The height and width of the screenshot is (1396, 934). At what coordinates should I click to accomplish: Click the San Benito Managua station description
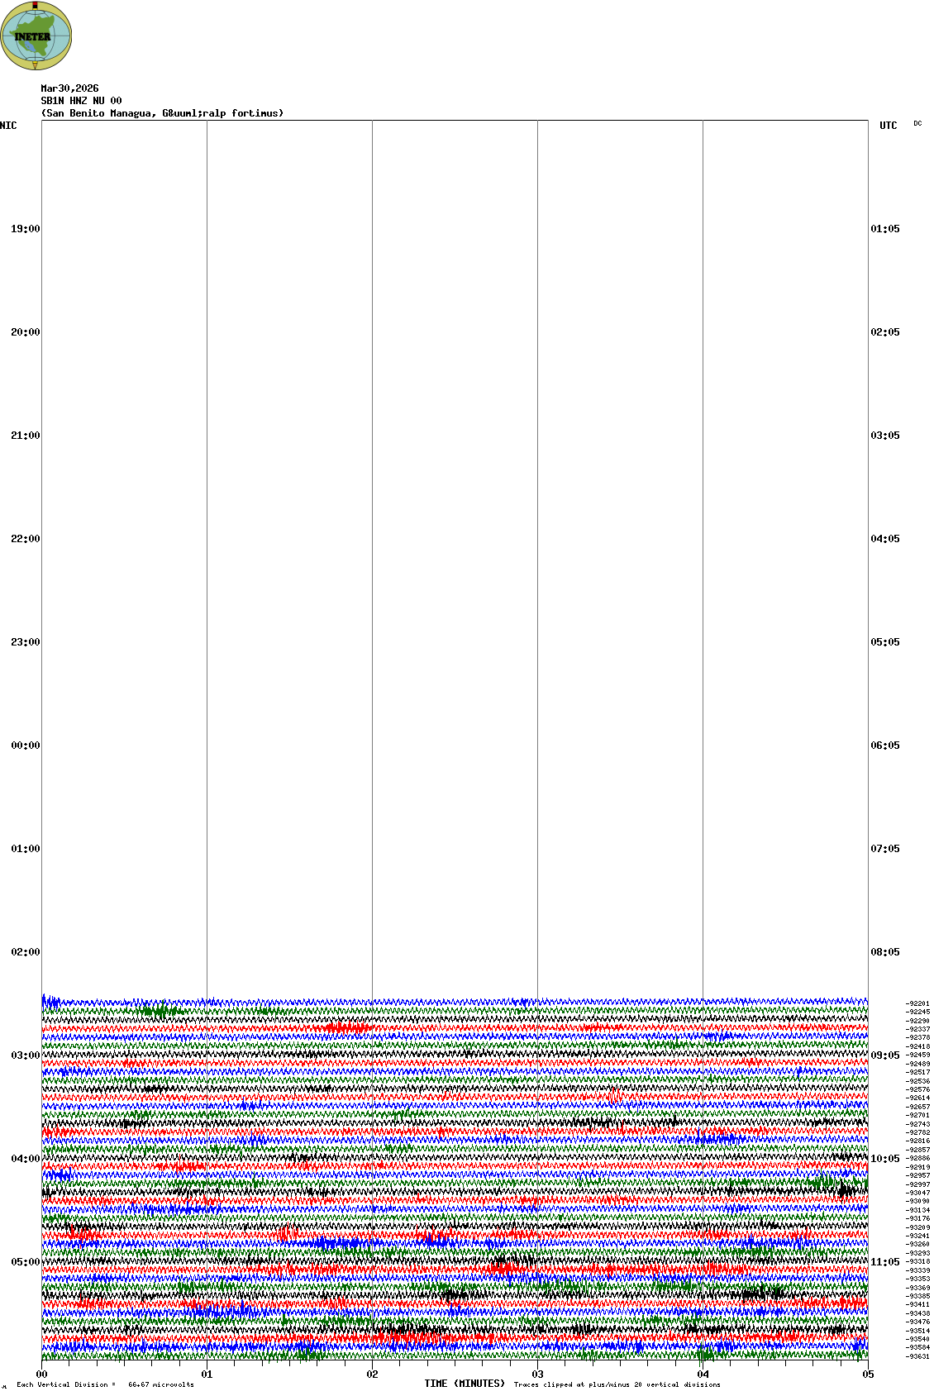pos(162,113)
